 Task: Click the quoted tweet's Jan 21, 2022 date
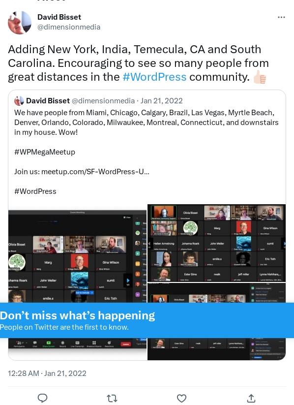161,101
